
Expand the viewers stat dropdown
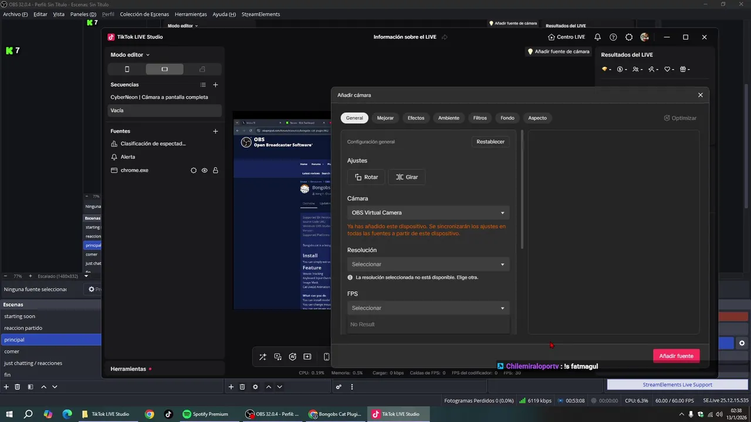coord(638,69)
